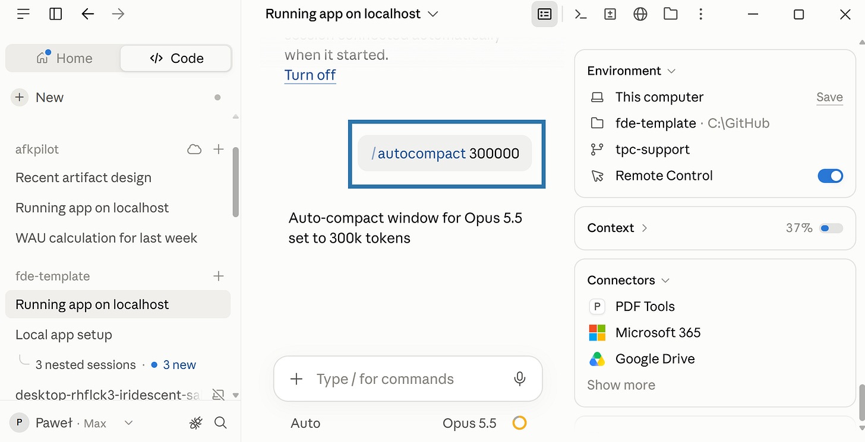Open search from the sidebar footer
Screen dimensions: 865x442
[220, 423]
